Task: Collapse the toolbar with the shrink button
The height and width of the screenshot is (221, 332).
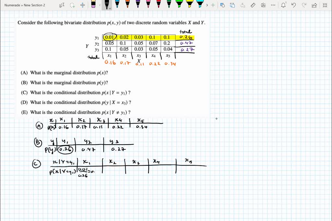Action: tap(324, 5)
